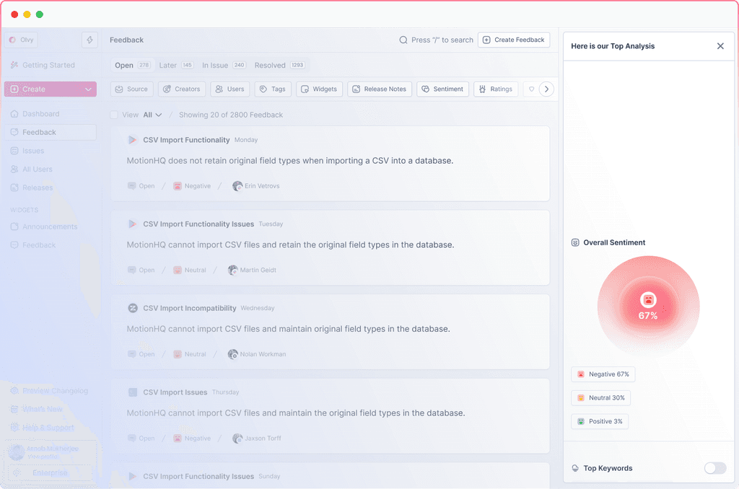The height and width of the screenshot is (489, 739).
Task: Click the 67% sentiment face in the chart
Action: click(x=649, y=299)
